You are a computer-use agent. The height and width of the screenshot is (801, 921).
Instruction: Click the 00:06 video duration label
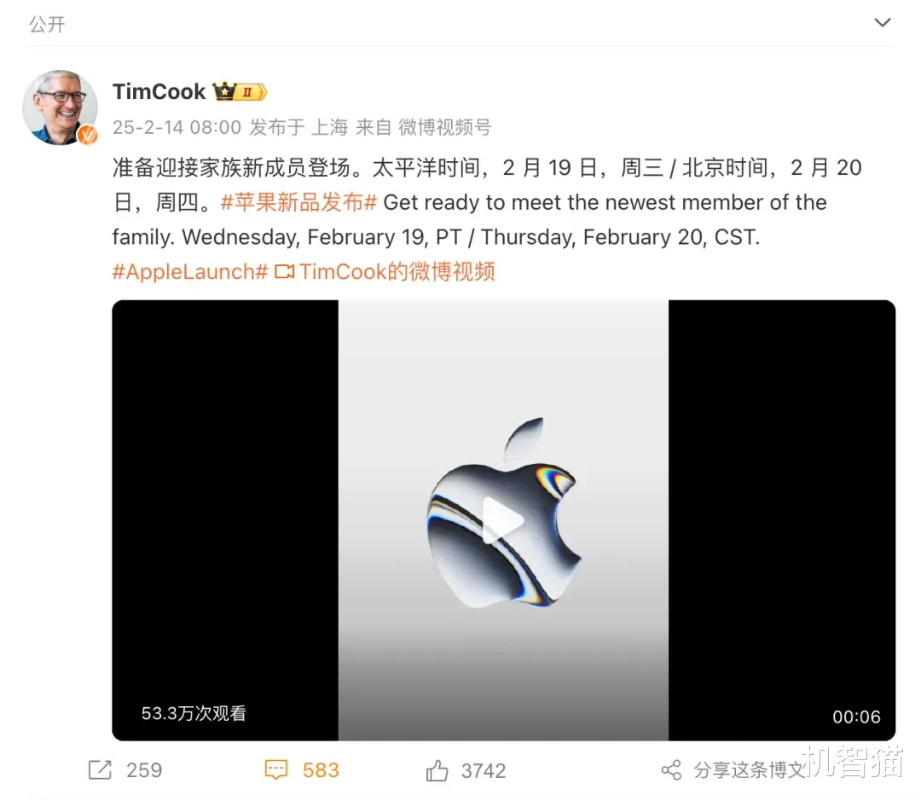pyautogui.click(x=856, y=717)
